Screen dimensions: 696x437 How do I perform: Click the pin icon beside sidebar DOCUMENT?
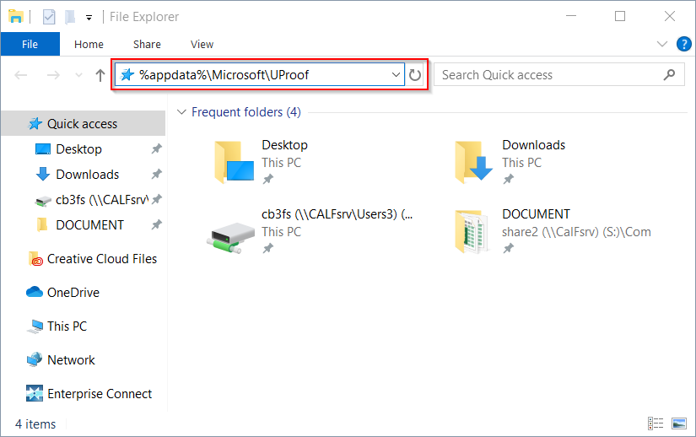156,225
